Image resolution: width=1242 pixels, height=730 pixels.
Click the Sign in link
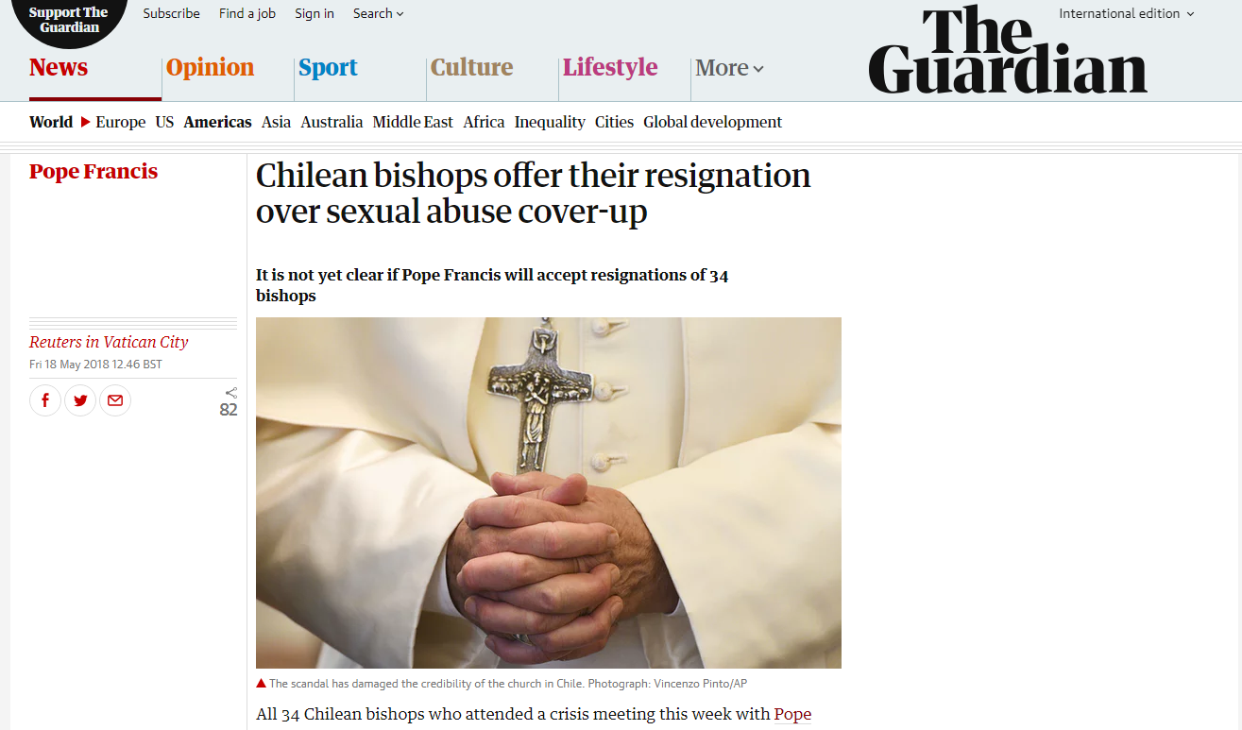coord(315,13)
